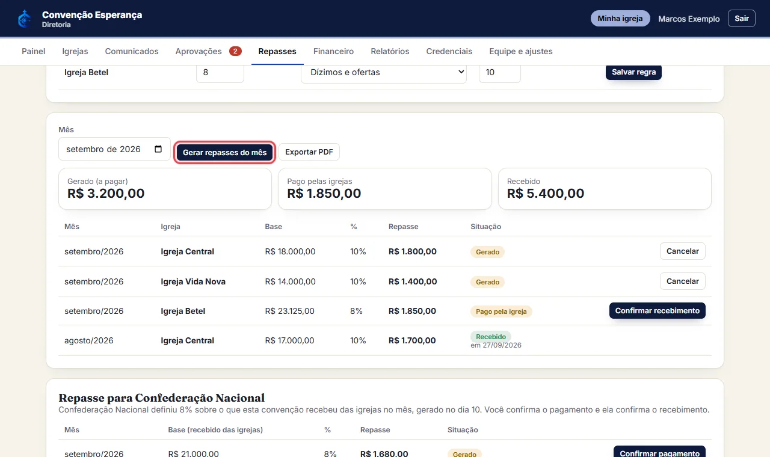Go to the Igrejas tab
This screenshot has width=770, height=457.
pyautogui.click(x=75, y=52)
